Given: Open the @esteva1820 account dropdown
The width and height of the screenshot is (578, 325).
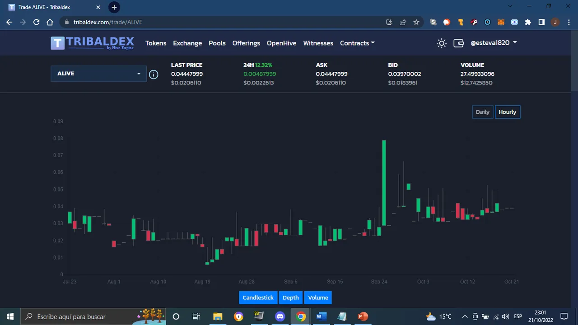Looking at the screenshot, I should click(494, 43).
